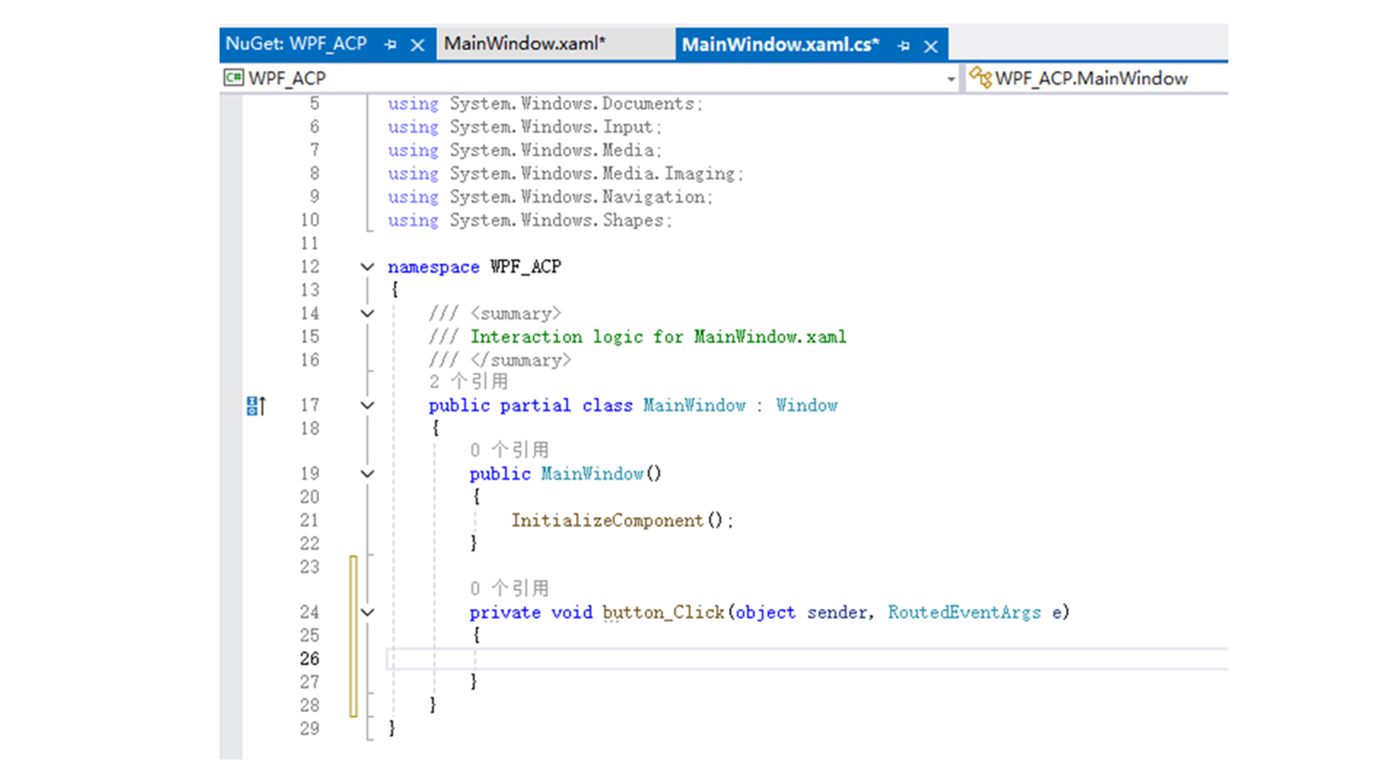Open the WPF_ACP project dropdown arrow
The image size is (1393, 783).
pos(950,79)
